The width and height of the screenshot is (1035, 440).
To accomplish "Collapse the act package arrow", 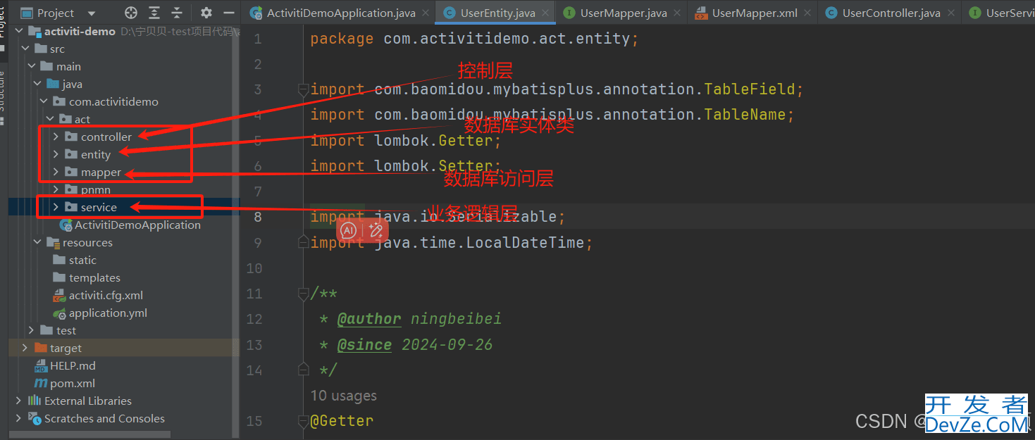I will pos(51,119).
